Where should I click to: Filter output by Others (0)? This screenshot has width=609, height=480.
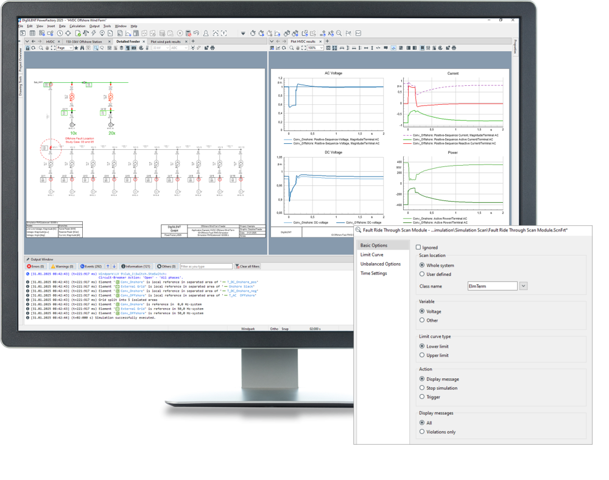pyautogui.click(x=166, y=266)
